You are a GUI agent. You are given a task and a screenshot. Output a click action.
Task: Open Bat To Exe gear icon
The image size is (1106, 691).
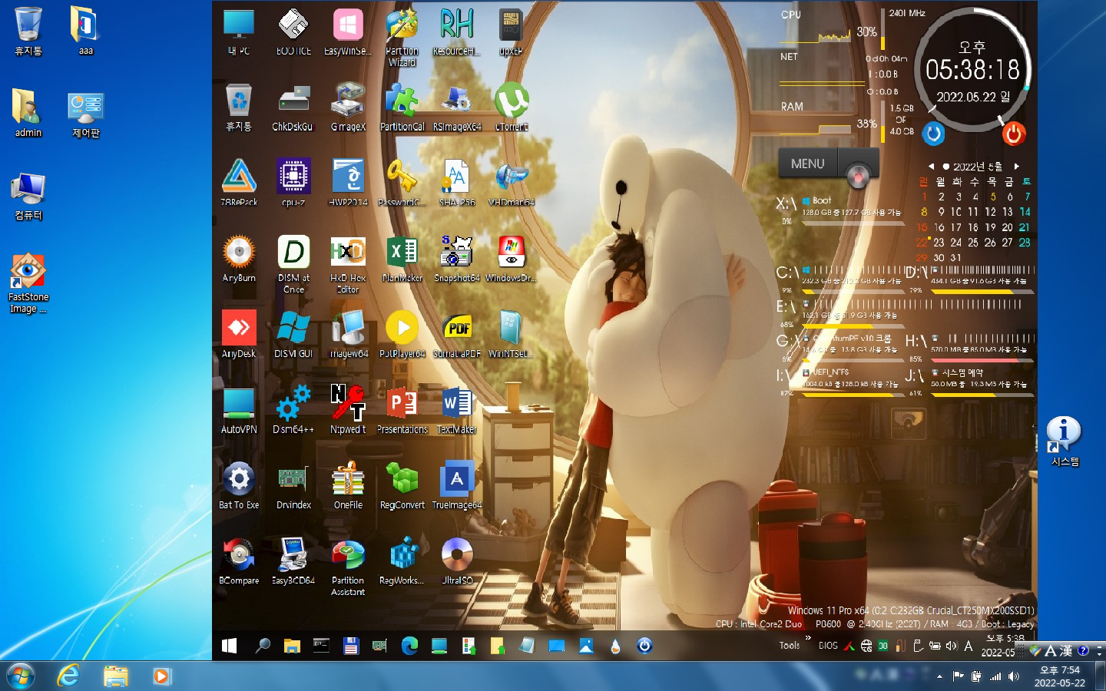point(239,485)
